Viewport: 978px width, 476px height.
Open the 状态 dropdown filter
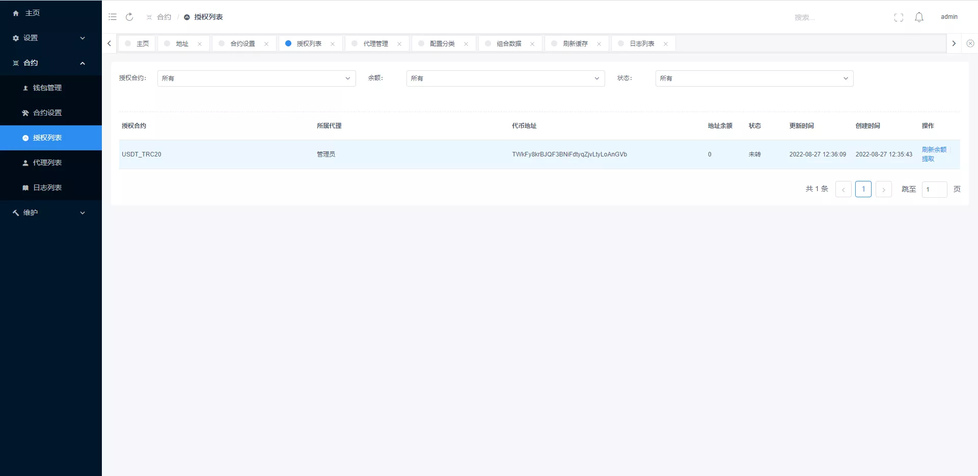754,78
